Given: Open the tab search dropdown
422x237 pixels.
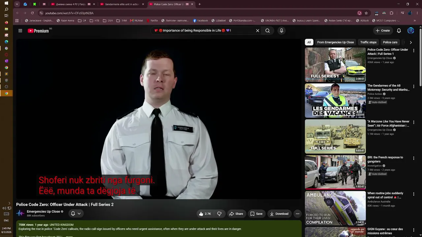Looking at the screenshot, I should 17,4.
